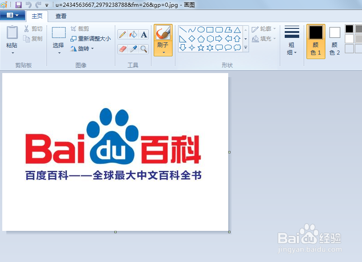
Task: Pick black from the color palette
Action: [x=349, y=29]
